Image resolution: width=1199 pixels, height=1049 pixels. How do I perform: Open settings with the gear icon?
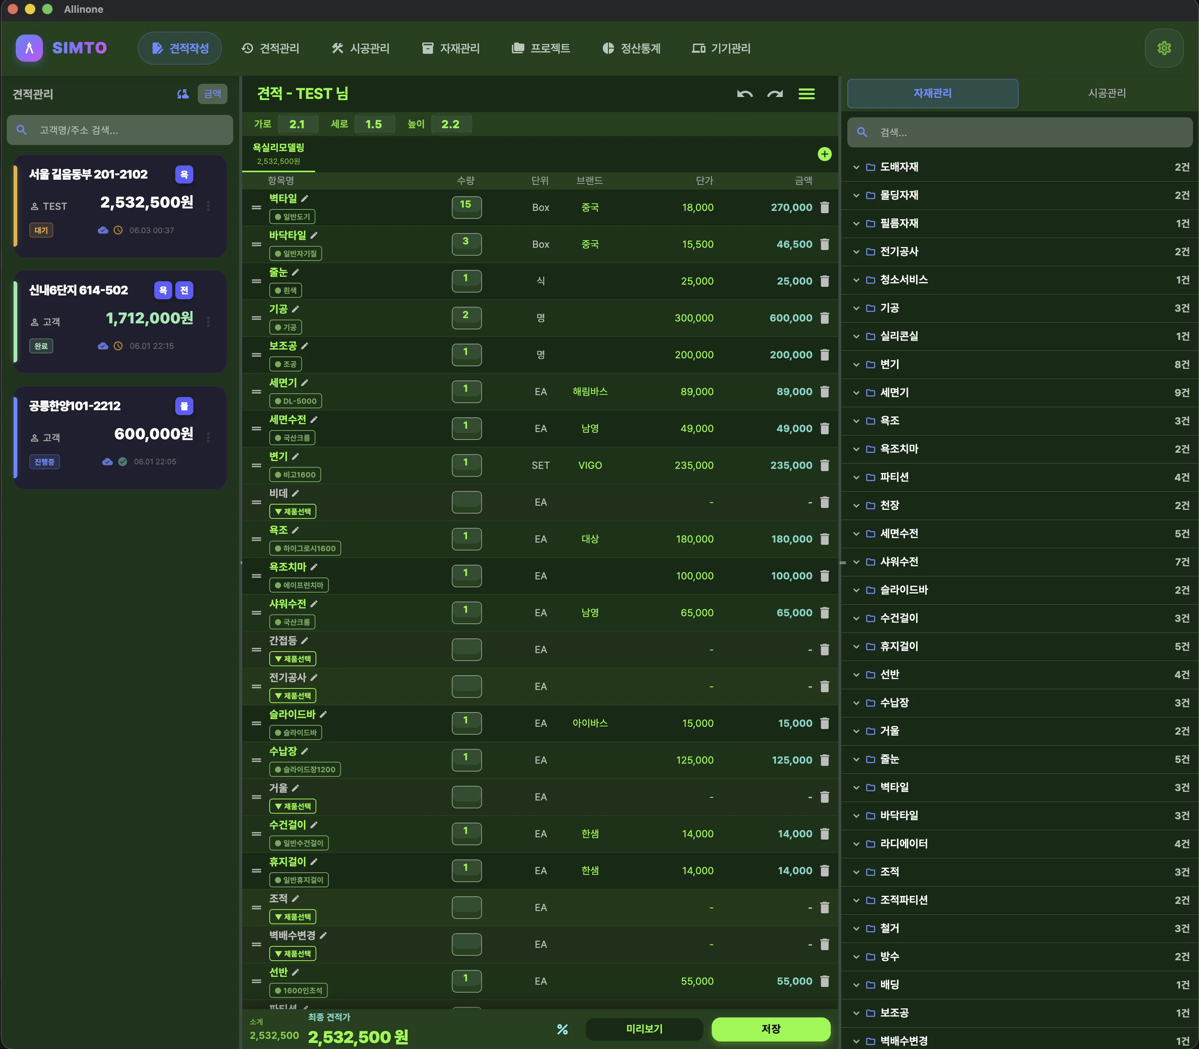coord(1164,48)
